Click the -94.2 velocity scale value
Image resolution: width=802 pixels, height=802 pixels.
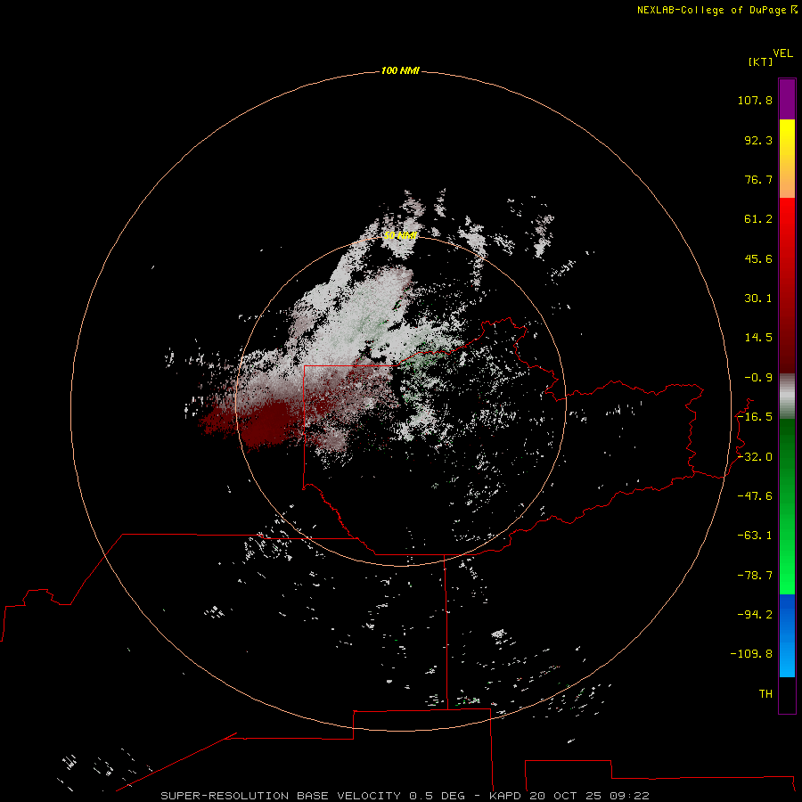pos(755,615)
